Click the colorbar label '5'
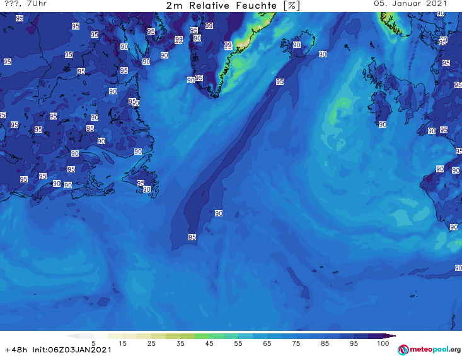Viewport: 462px width, 356px height. coord(93,343)
